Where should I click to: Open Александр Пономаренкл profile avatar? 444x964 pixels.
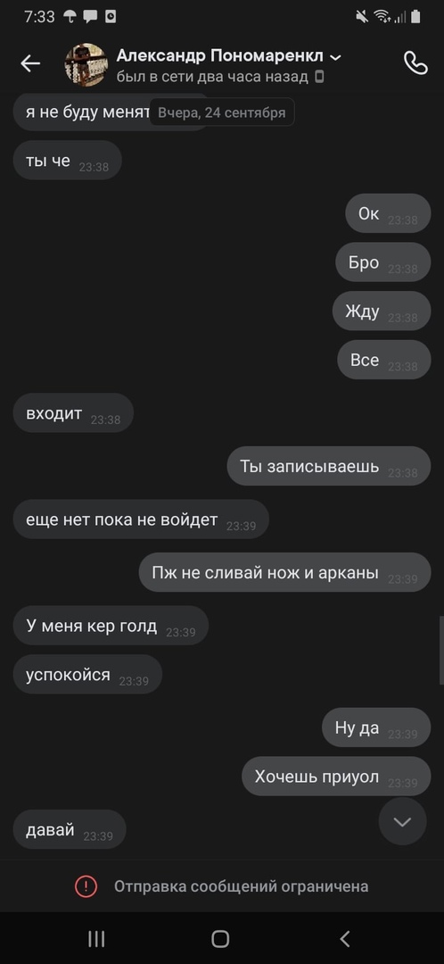click(86, 64)
